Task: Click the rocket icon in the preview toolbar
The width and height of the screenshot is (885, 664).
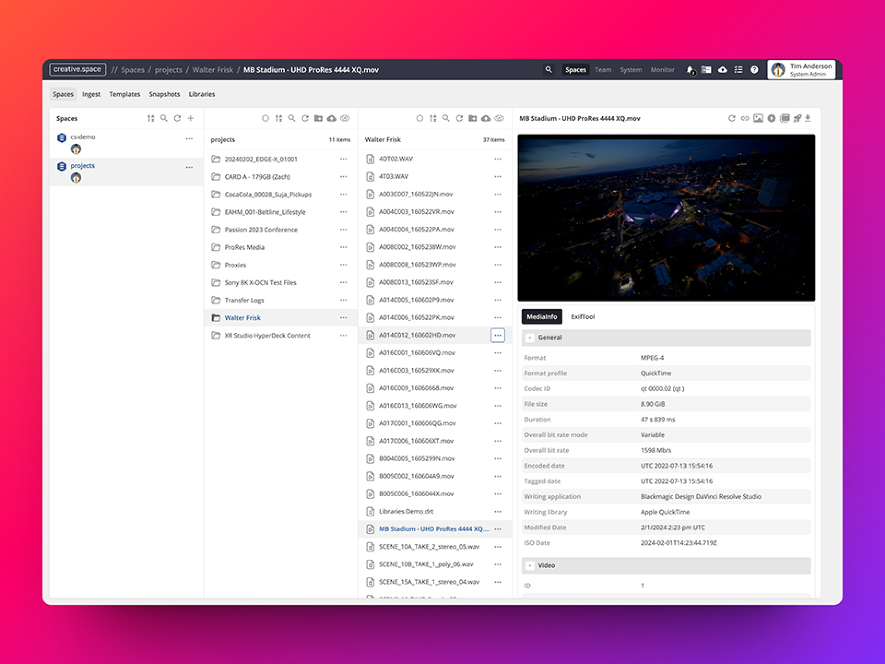Action: tap(797, 119)
